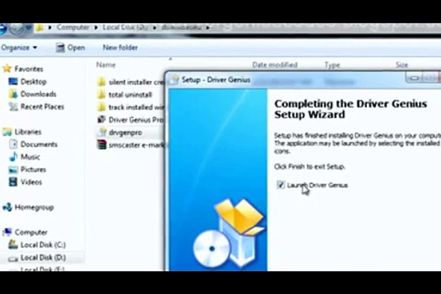Click the Back navigation button in Explorer
Viewport: 441px width, 294px height.
pyautogui.click(x=3, y=28)
